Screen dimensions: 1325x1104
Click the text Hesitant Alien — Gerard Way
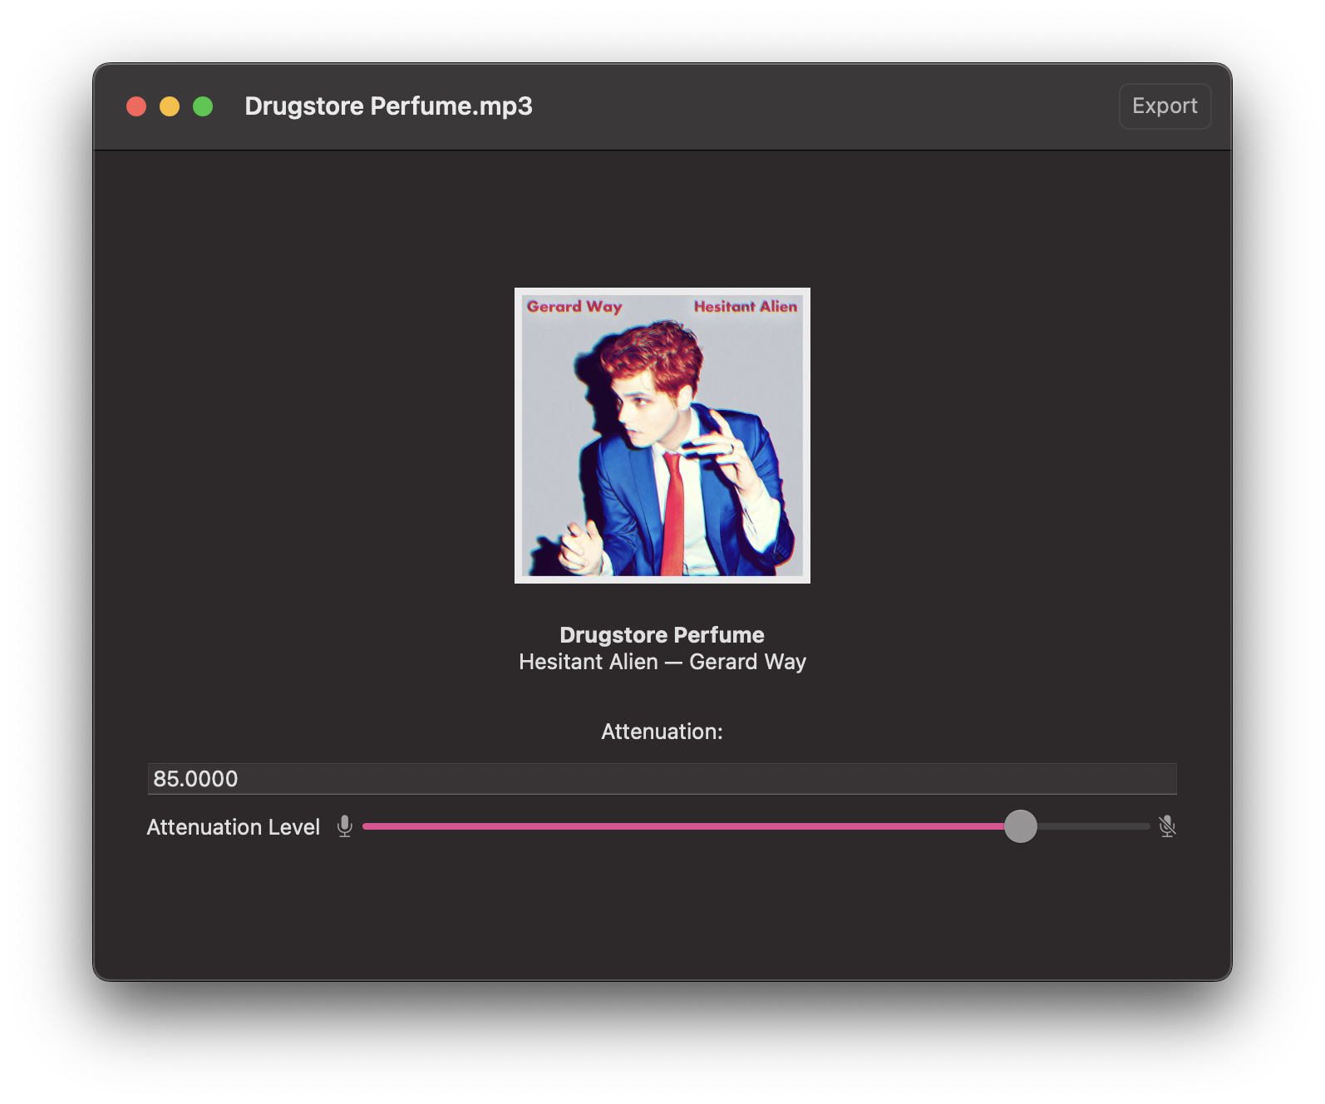tap(662, 662)
